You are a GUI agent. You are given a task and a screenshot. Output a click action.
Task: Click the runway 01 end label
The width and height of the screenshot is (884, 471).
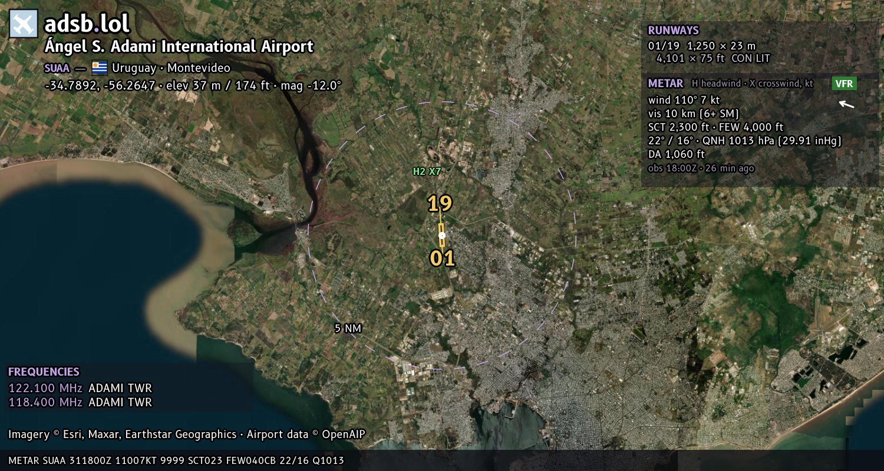pos(442,258)
